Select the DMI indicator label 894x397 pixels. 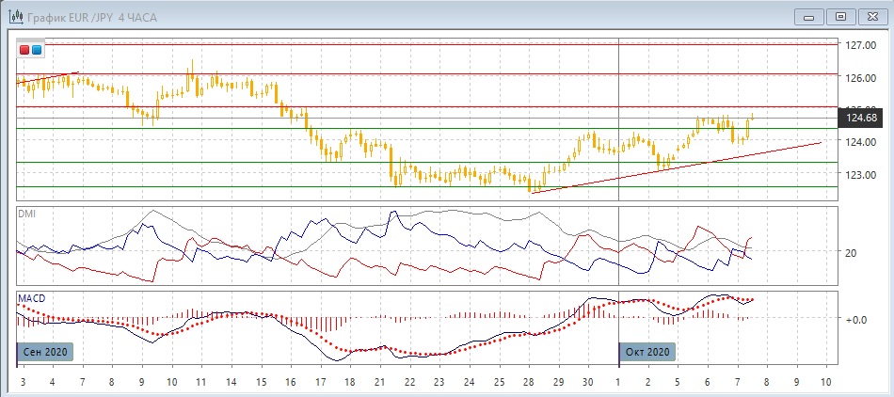(x=26, y=213)
